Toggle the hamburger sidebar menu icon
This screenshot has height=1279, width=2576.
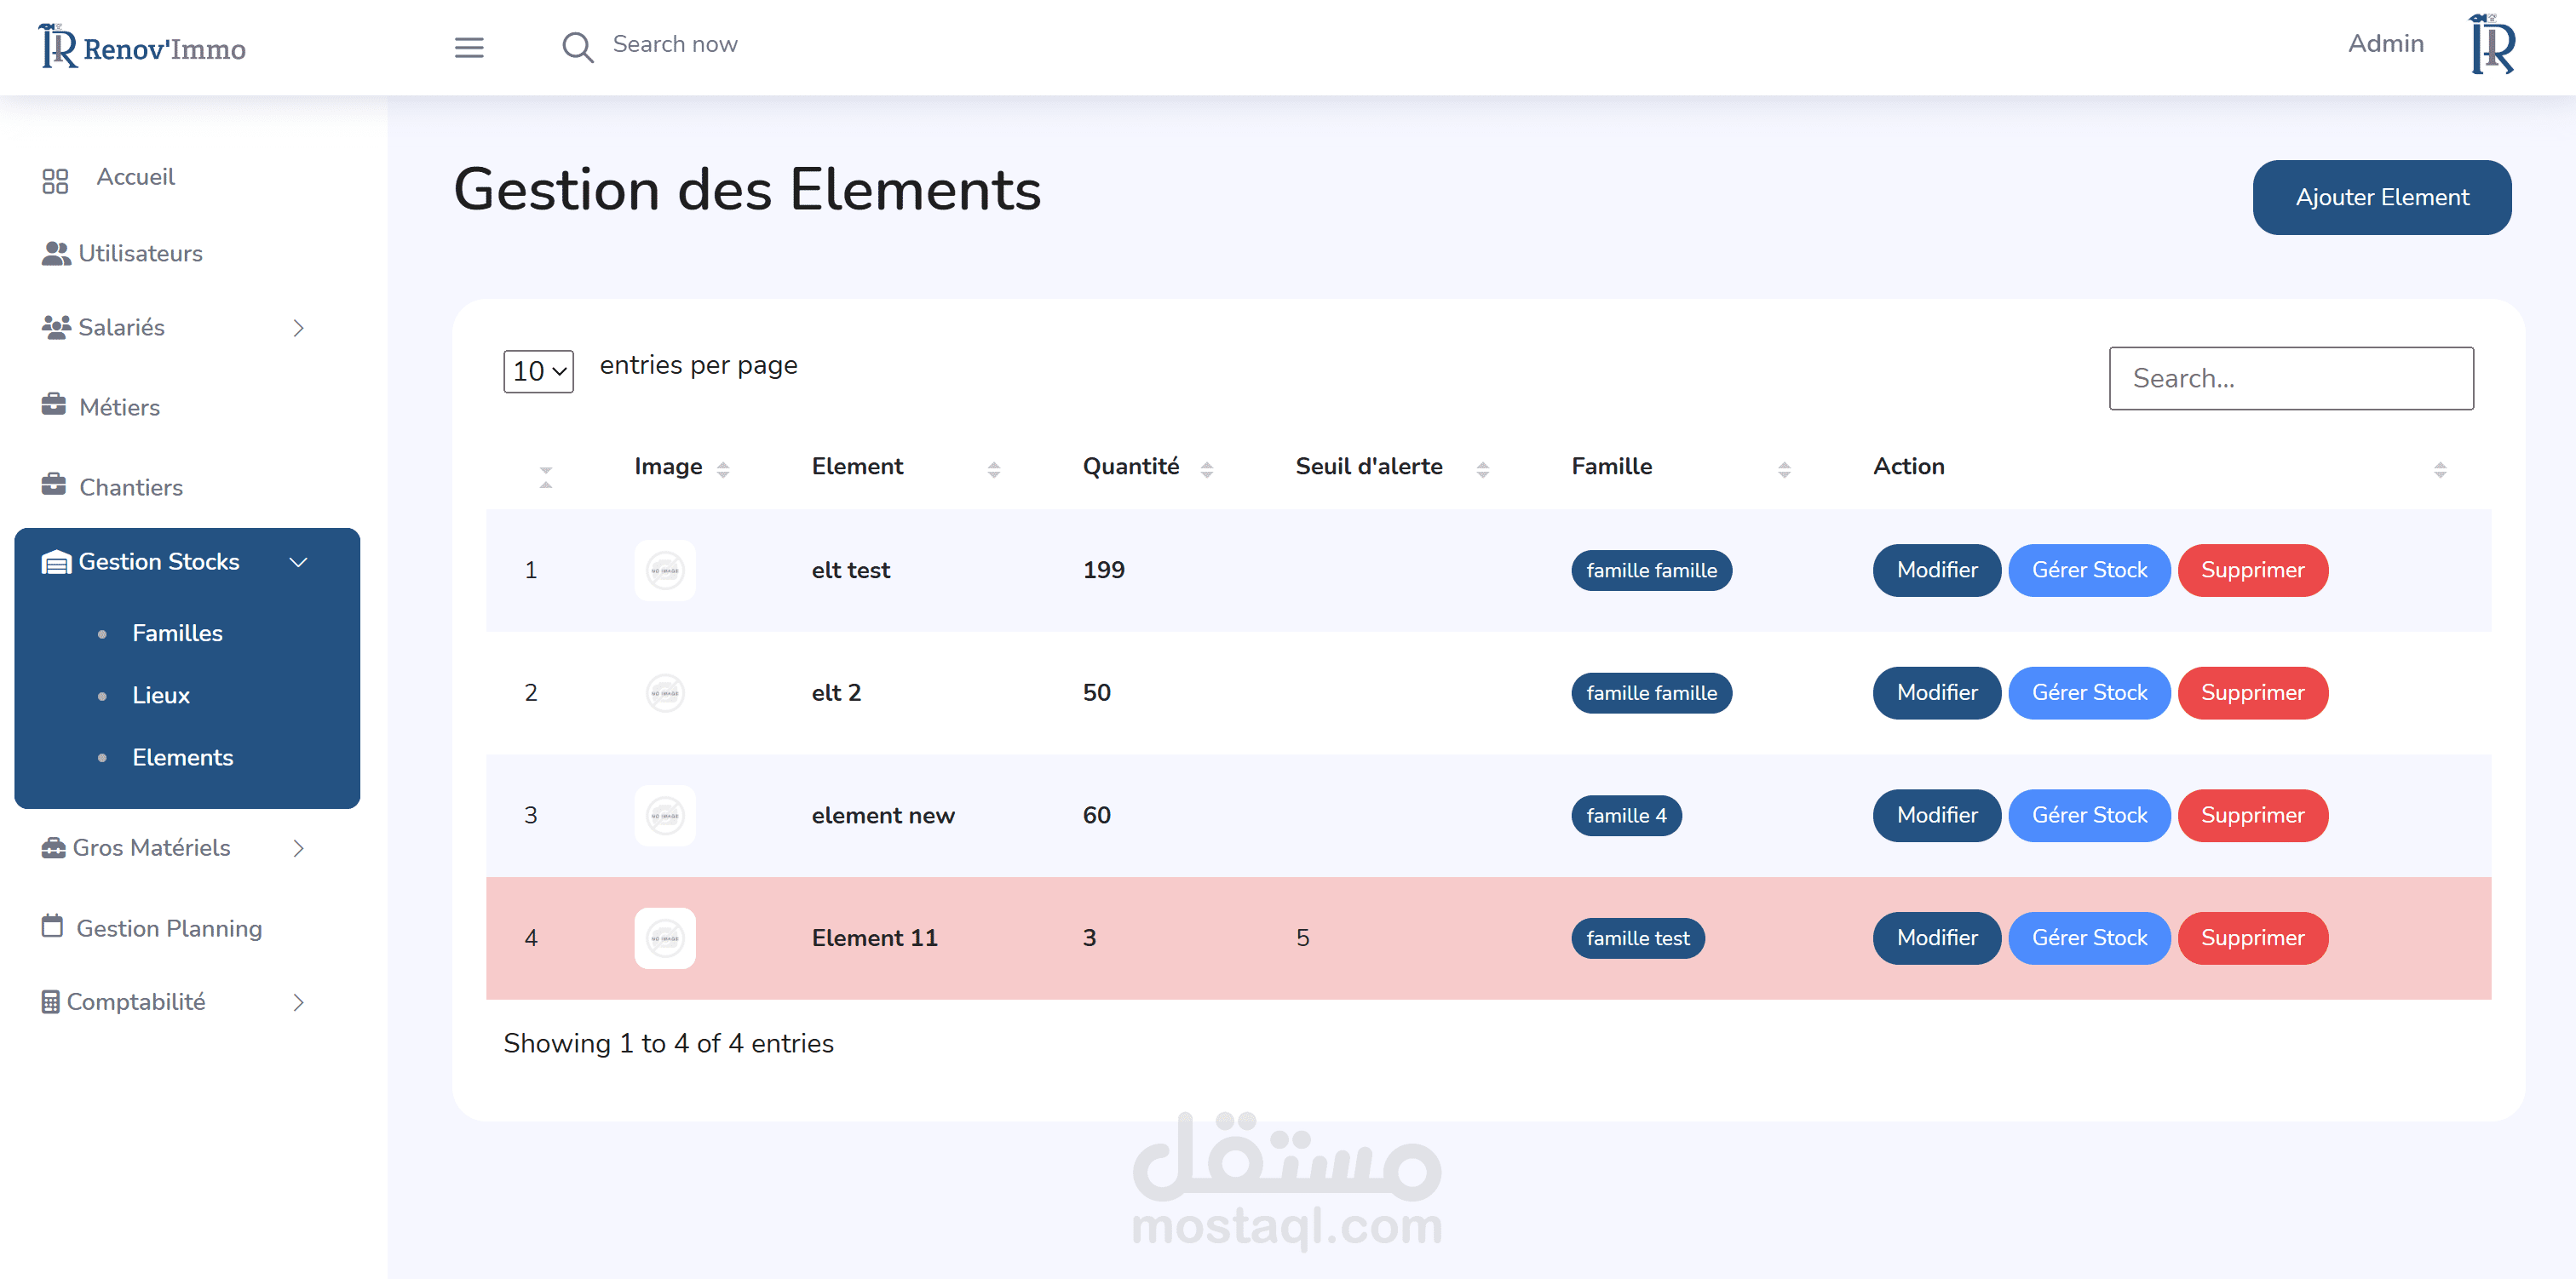coord(469,47)
